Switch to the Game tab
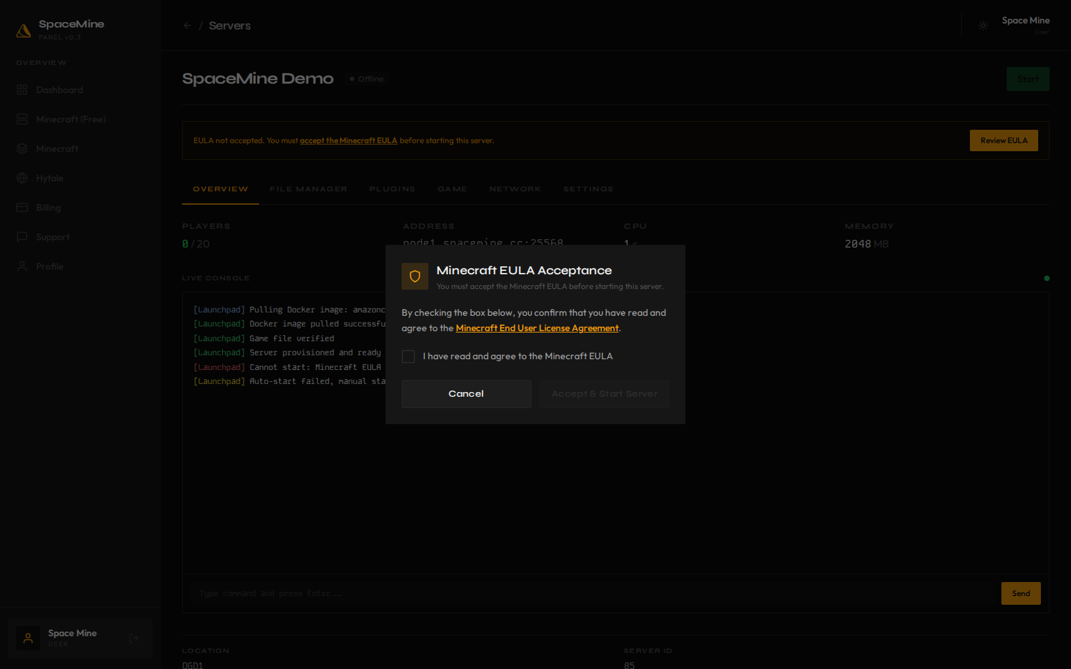1071x669 pixels. 452,189
